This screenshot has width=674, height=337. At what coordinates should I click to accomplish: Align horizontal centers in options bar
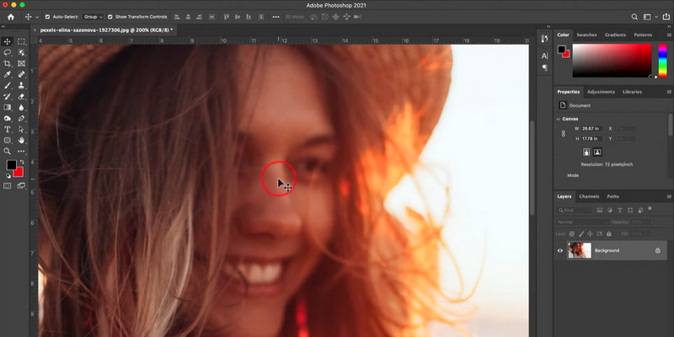(188, 17)
